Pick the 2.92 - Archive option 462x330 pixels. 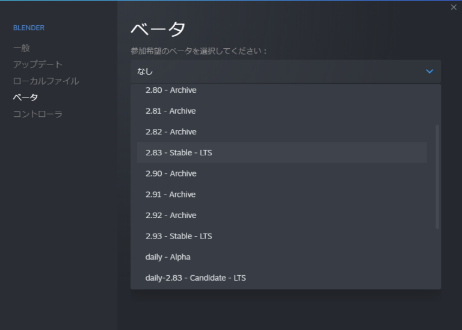[282, 215]
